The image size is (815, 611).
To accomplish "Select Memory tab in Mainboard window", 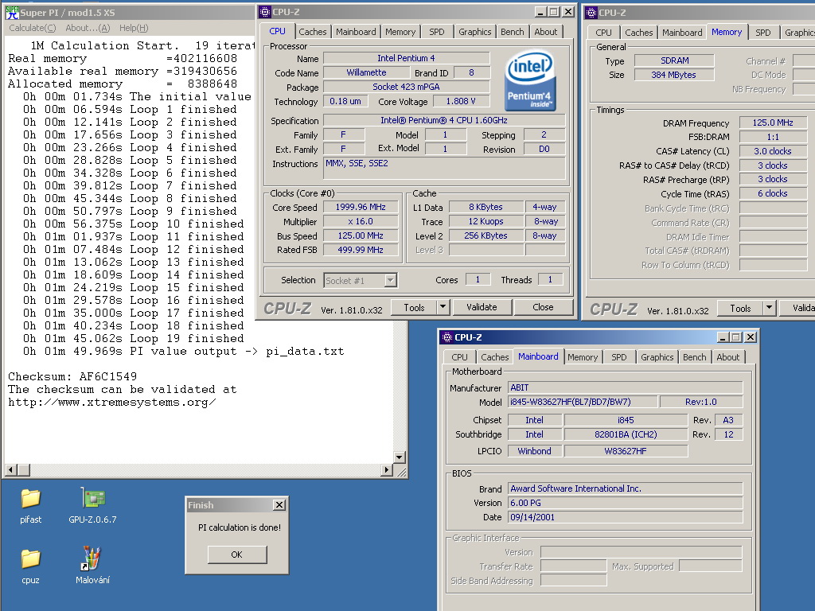I will (583, 357).
